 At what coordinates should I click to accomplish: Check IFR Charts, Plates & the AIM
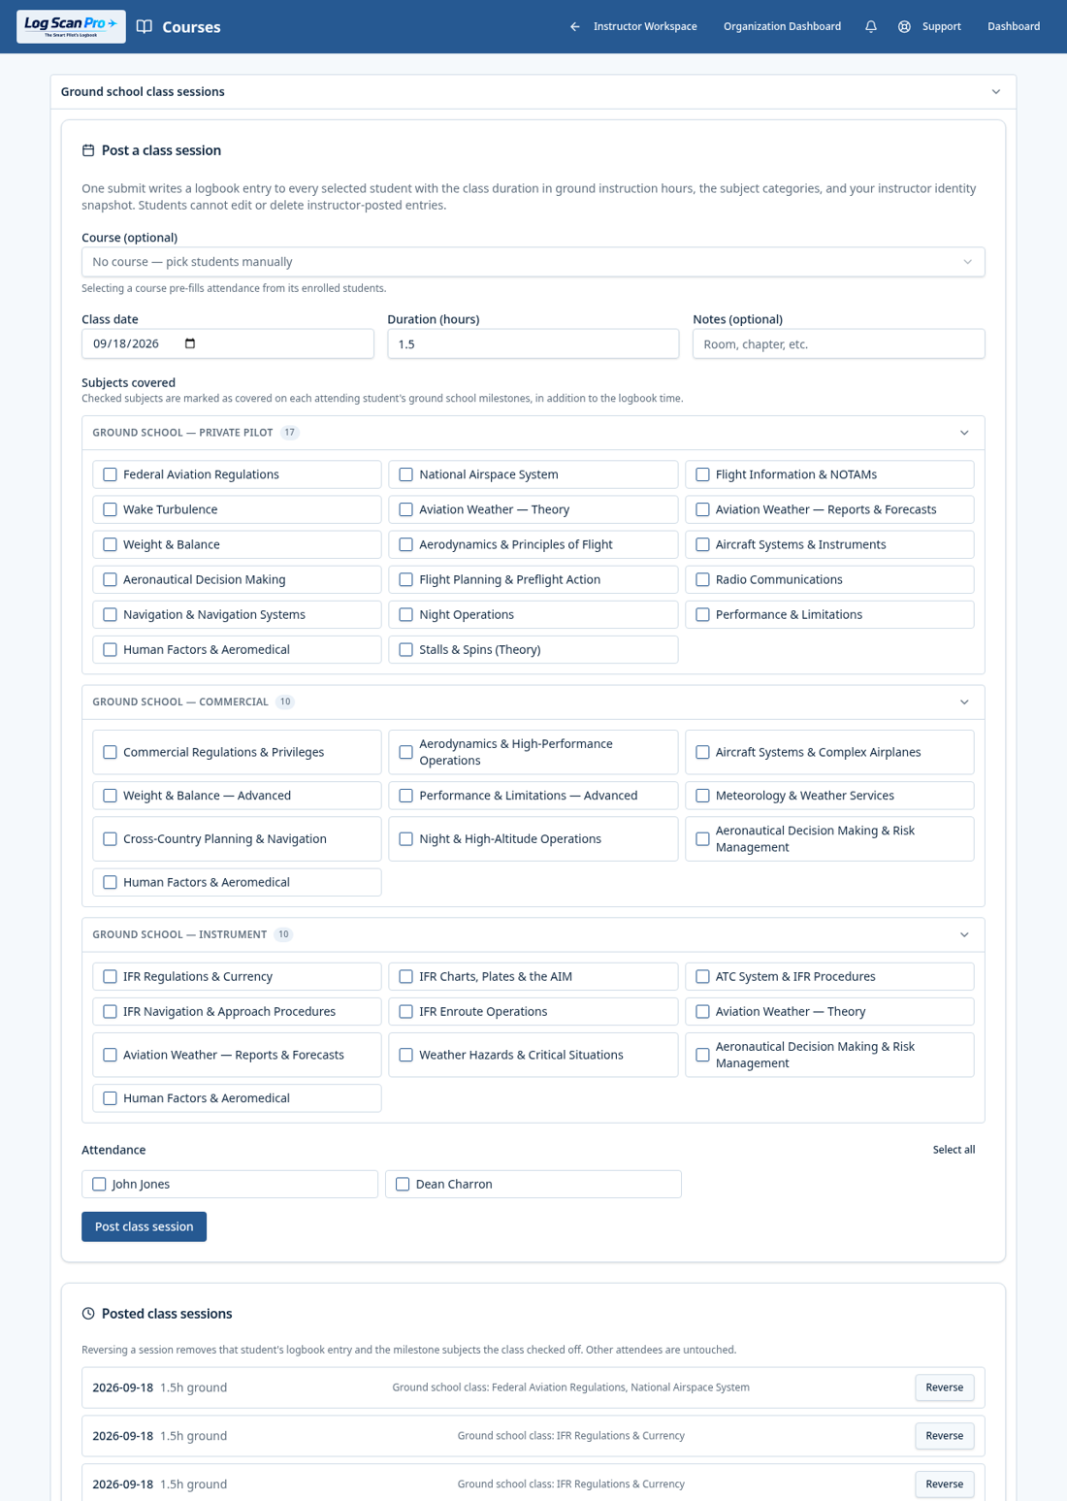coord(405,976)
